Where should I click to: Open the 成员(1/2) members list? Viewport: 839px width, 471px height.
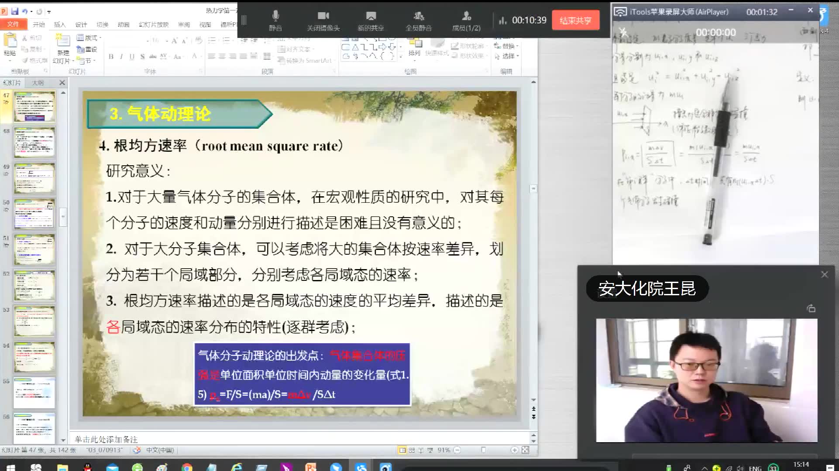(x=466, y=20)
